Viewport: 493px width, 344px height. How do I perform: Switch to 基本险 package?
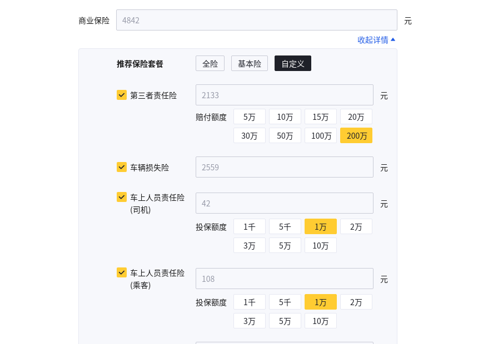click(250, 63)
